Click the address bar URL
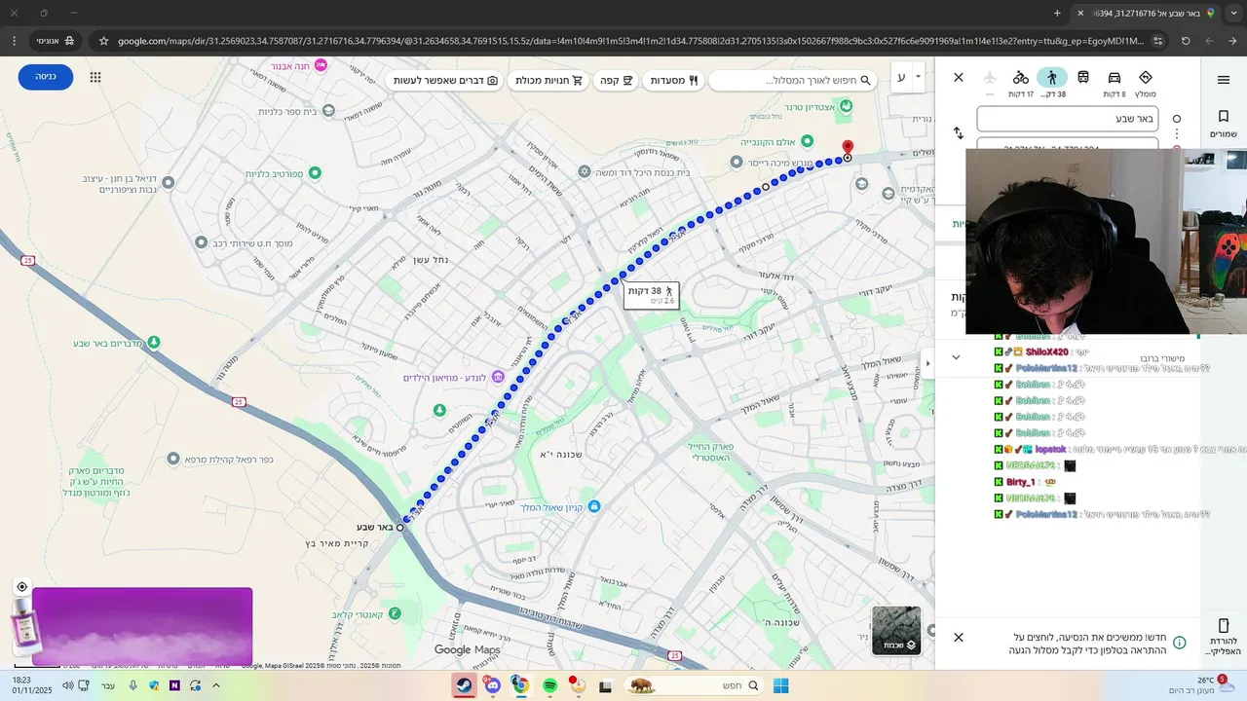 point(633,41)
